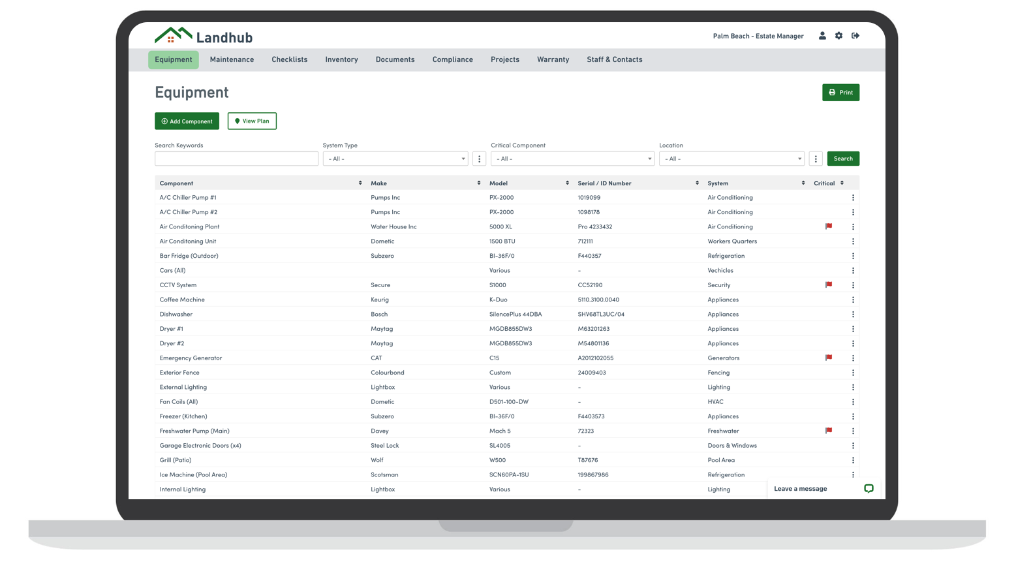
Task: Open the chat message icon
Action: click(869, 489)
